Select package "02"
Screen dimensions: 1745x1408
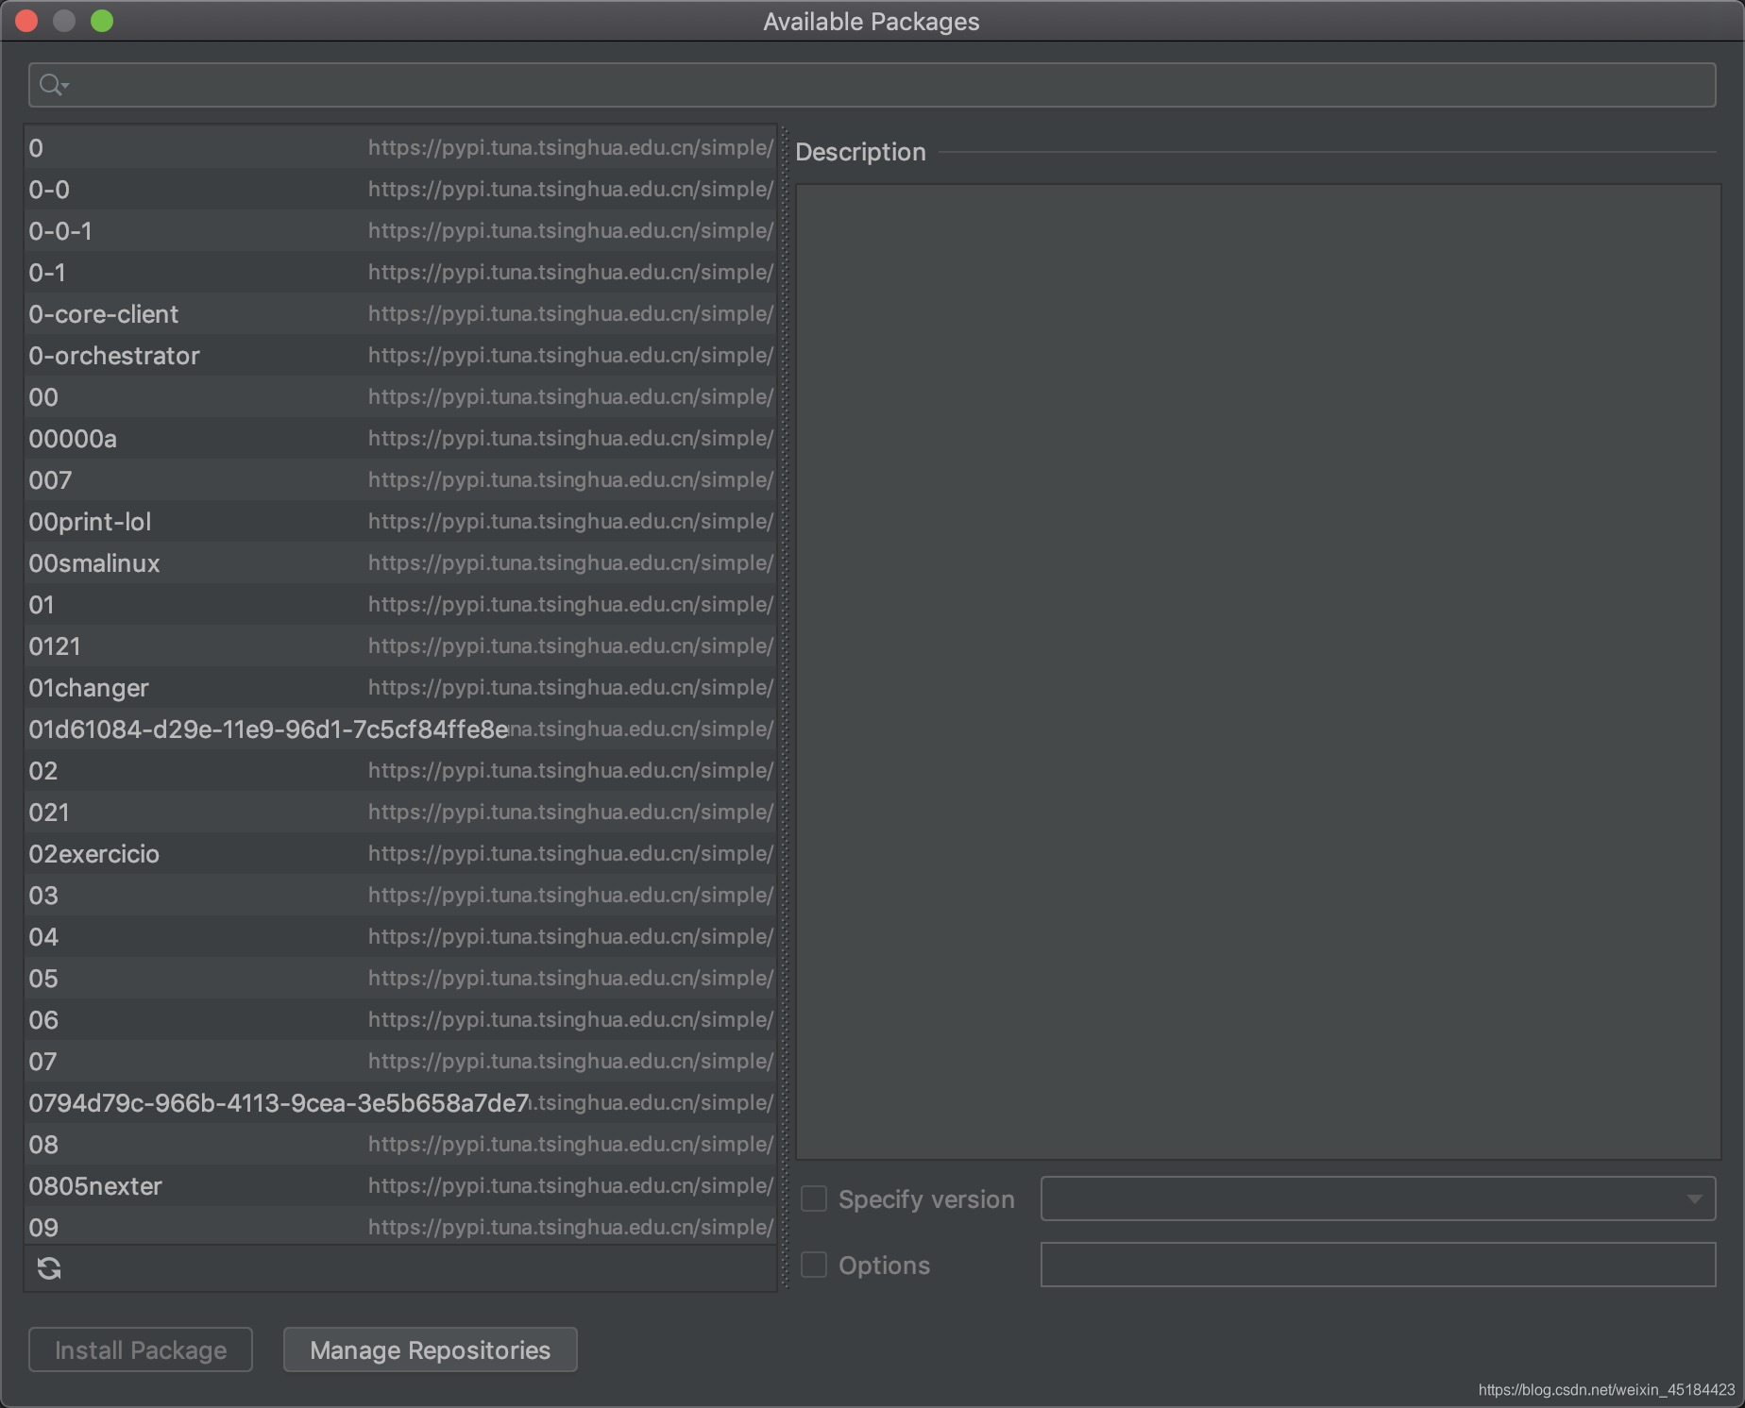[400, 770]
